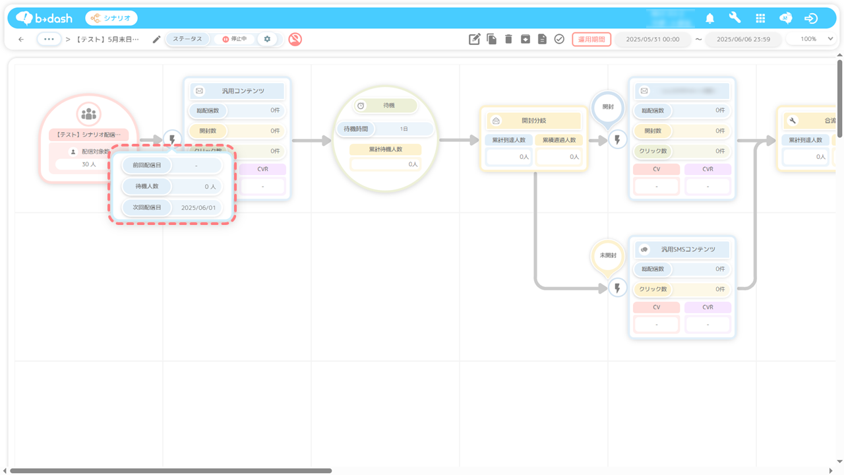
Task: Select the 汎用コンテンツ mail node header
Action: coord(237,91)
